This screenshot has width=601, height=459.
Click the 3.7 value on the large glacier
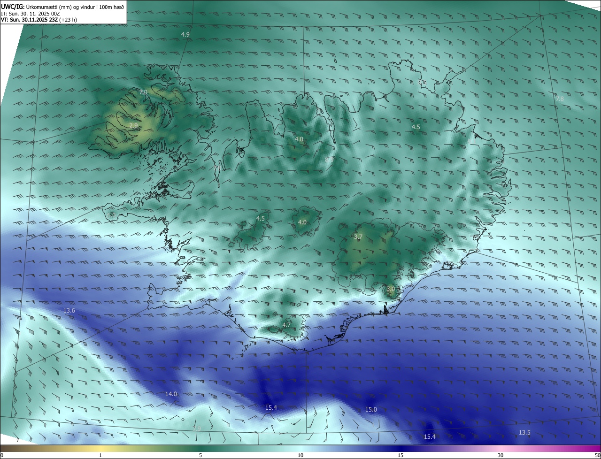tap(358, 237)
